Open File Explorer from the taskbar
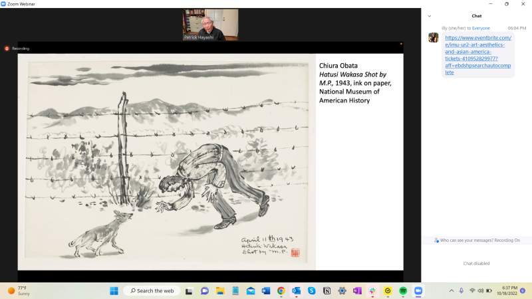This screenshot has height=299, width=532. (219, 291)
